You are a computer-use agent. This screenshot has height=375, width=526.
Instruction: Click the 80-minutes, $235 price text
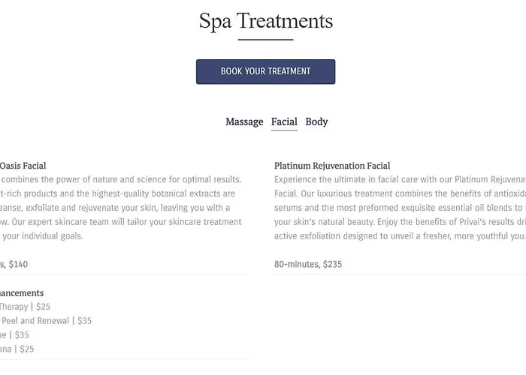[x=308, y=264]
